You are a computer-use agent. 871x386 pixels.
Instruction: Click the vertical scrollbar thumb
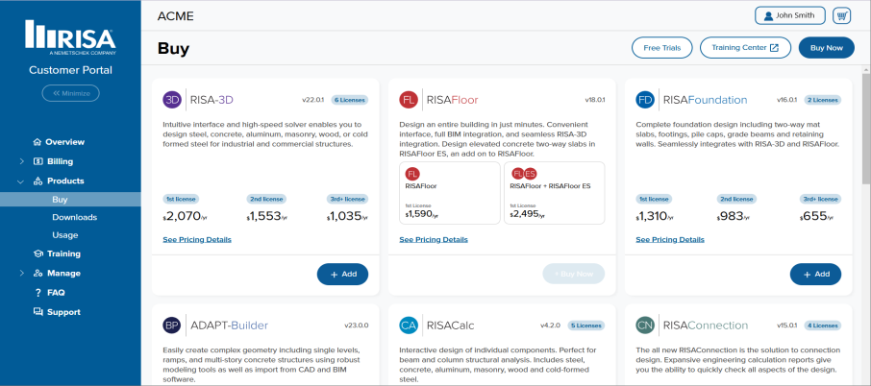866,128
